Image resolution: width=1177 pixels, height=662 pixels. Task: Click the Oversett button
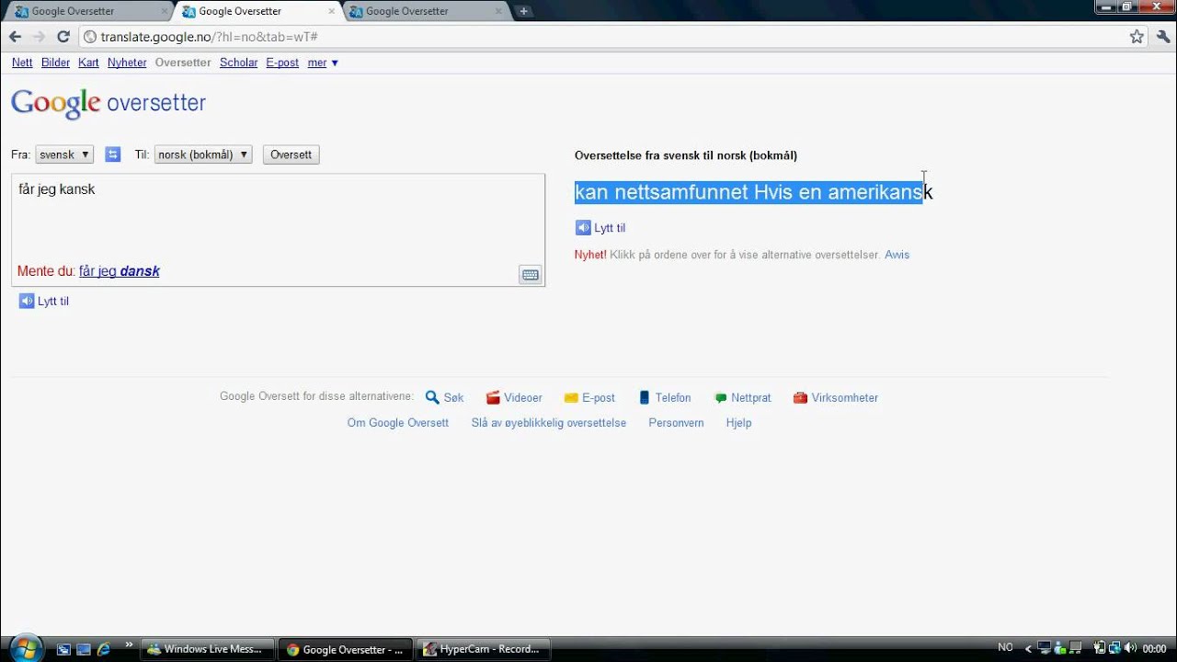pos(291,154)
